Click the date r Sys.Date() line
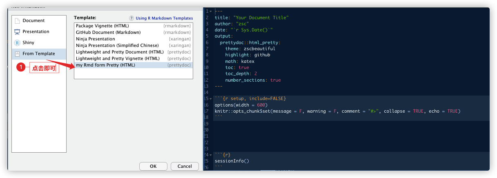Image resolution: width=497 pixels, height=178 pixels. point(243,30)
